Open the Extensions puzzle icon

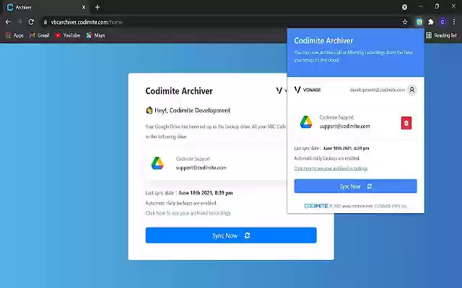(431, 22)
